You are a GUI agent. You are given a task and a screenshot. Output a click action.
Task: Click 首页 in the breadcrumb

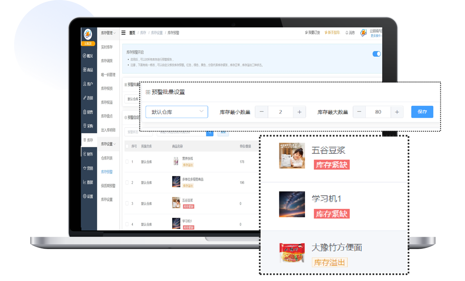point(132,33)
